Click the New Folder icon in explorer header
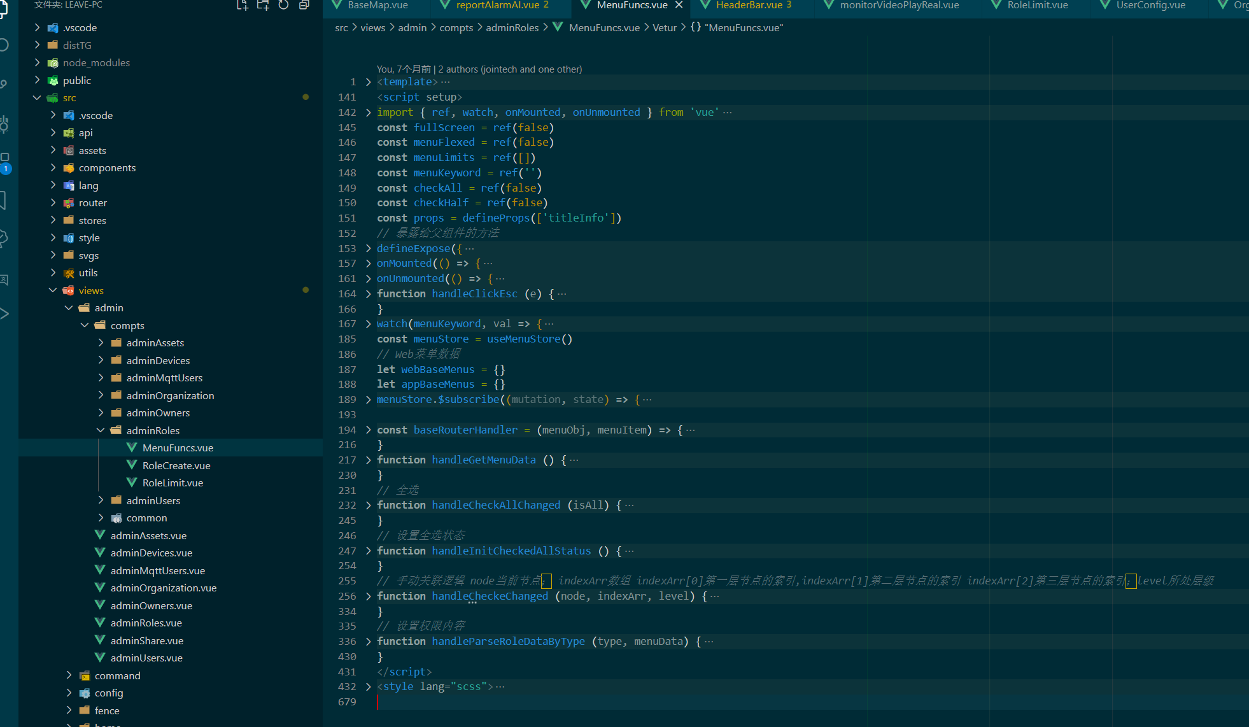Image resolution: width=1249 pixels, height=727 pixels. (263, 5)
